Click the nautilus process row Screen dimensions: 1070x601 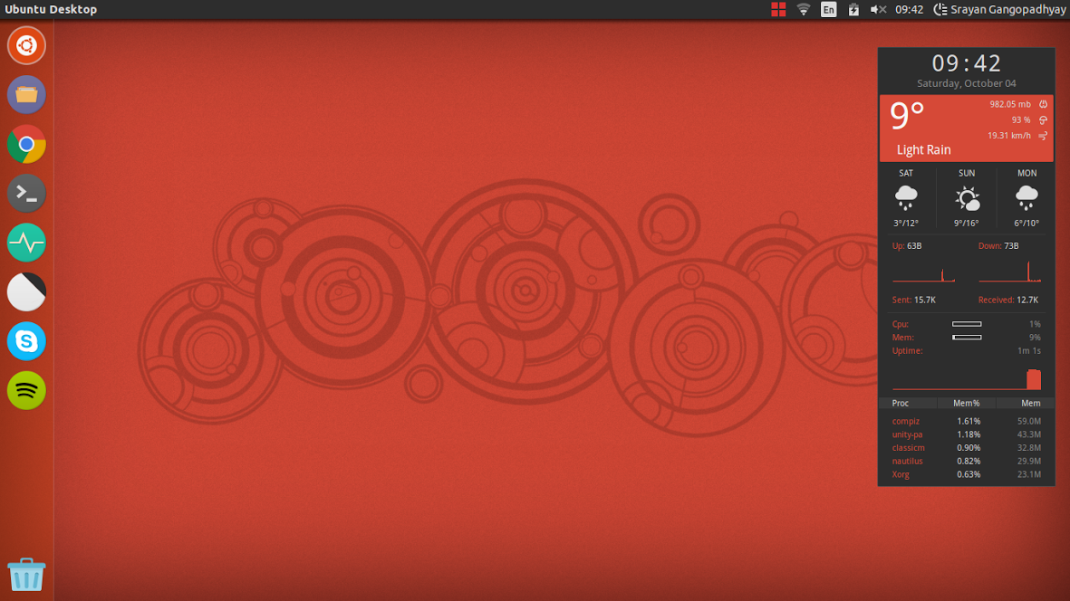[x=967, y=461]
